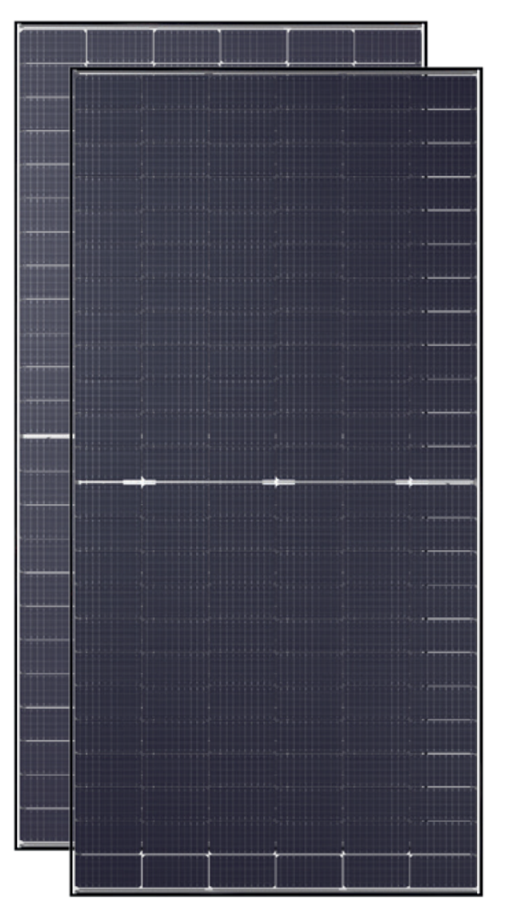This screenshot has width=506, height=915.
Task: Select the second top-row cell of rear panel
Action: (120, 45)
